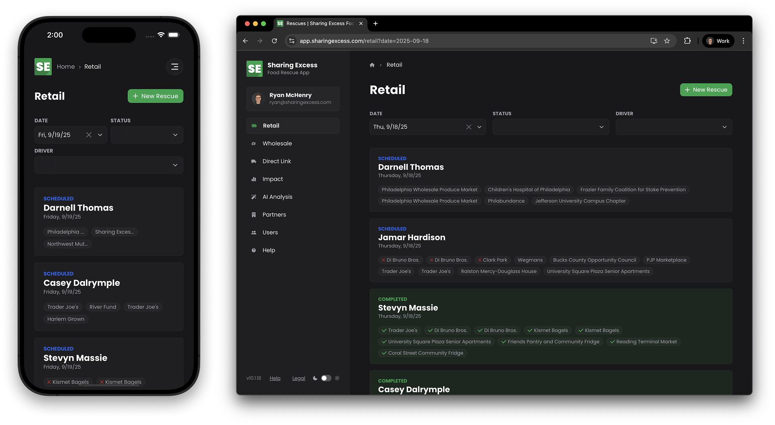Image resolution: width=775 pixels, height=425 pixels.
Task: Select Partners in the sidebar menu
Action: point(274,215)
